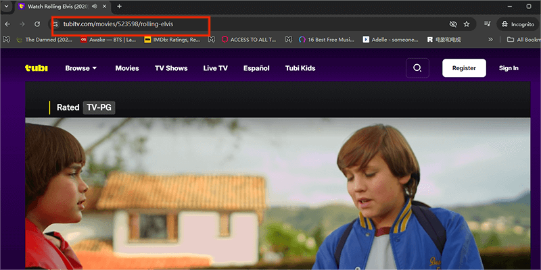
Task: Click the Tubi search magnifier icon
Action: 417,68
